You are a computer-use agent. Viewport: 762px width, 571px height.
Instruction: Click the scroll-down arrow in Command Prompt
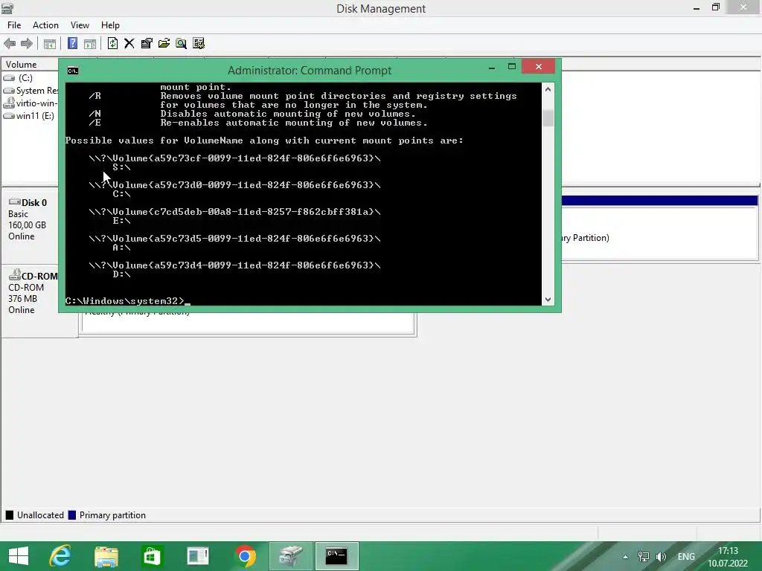coord(548,300)
